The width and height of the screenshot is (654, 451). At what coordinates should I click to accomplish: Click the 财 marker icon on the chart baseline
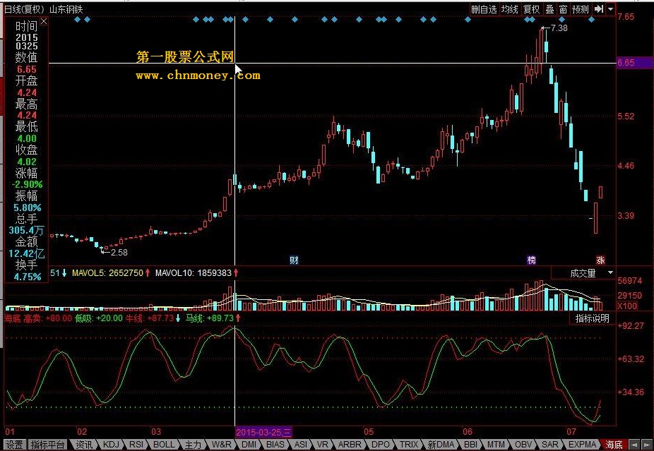[294, 260]
